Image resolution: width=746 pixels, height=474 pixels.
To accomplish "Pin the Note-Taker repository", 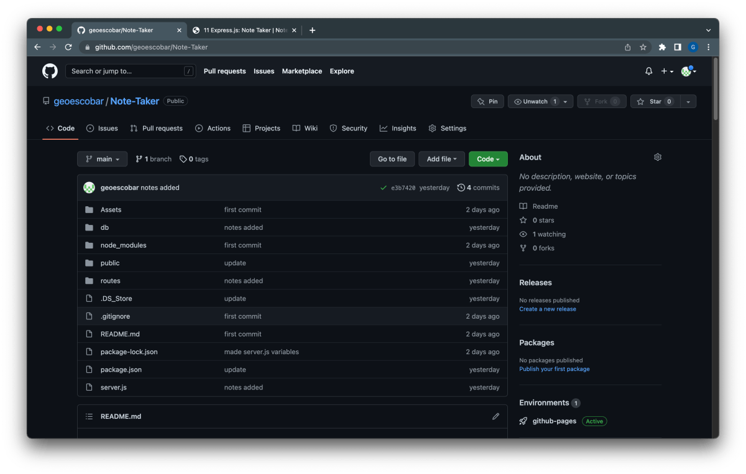I will [x=487, y=101].
